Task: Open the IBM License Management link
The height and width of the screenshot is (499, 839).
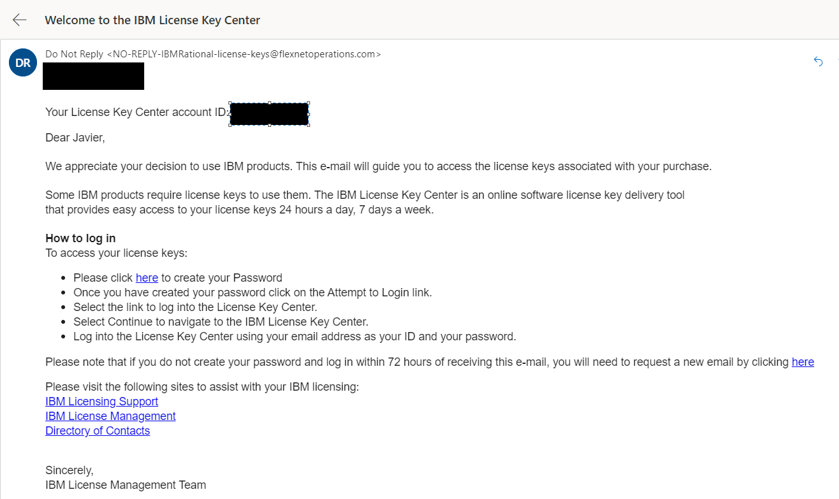Action: [x=110, y=416]
